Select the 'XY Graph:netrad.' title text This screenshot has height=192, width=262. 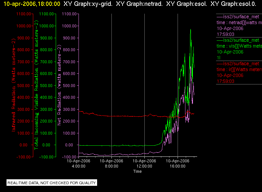coord(139,4)
